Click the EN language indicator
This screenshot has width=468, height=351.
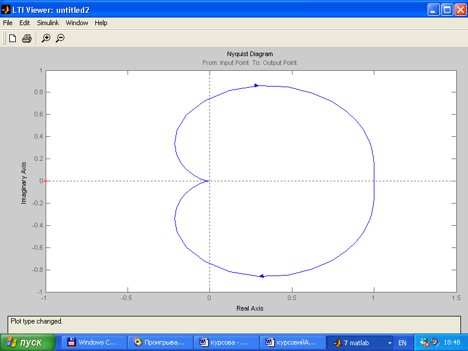click(x=402, y=343)
